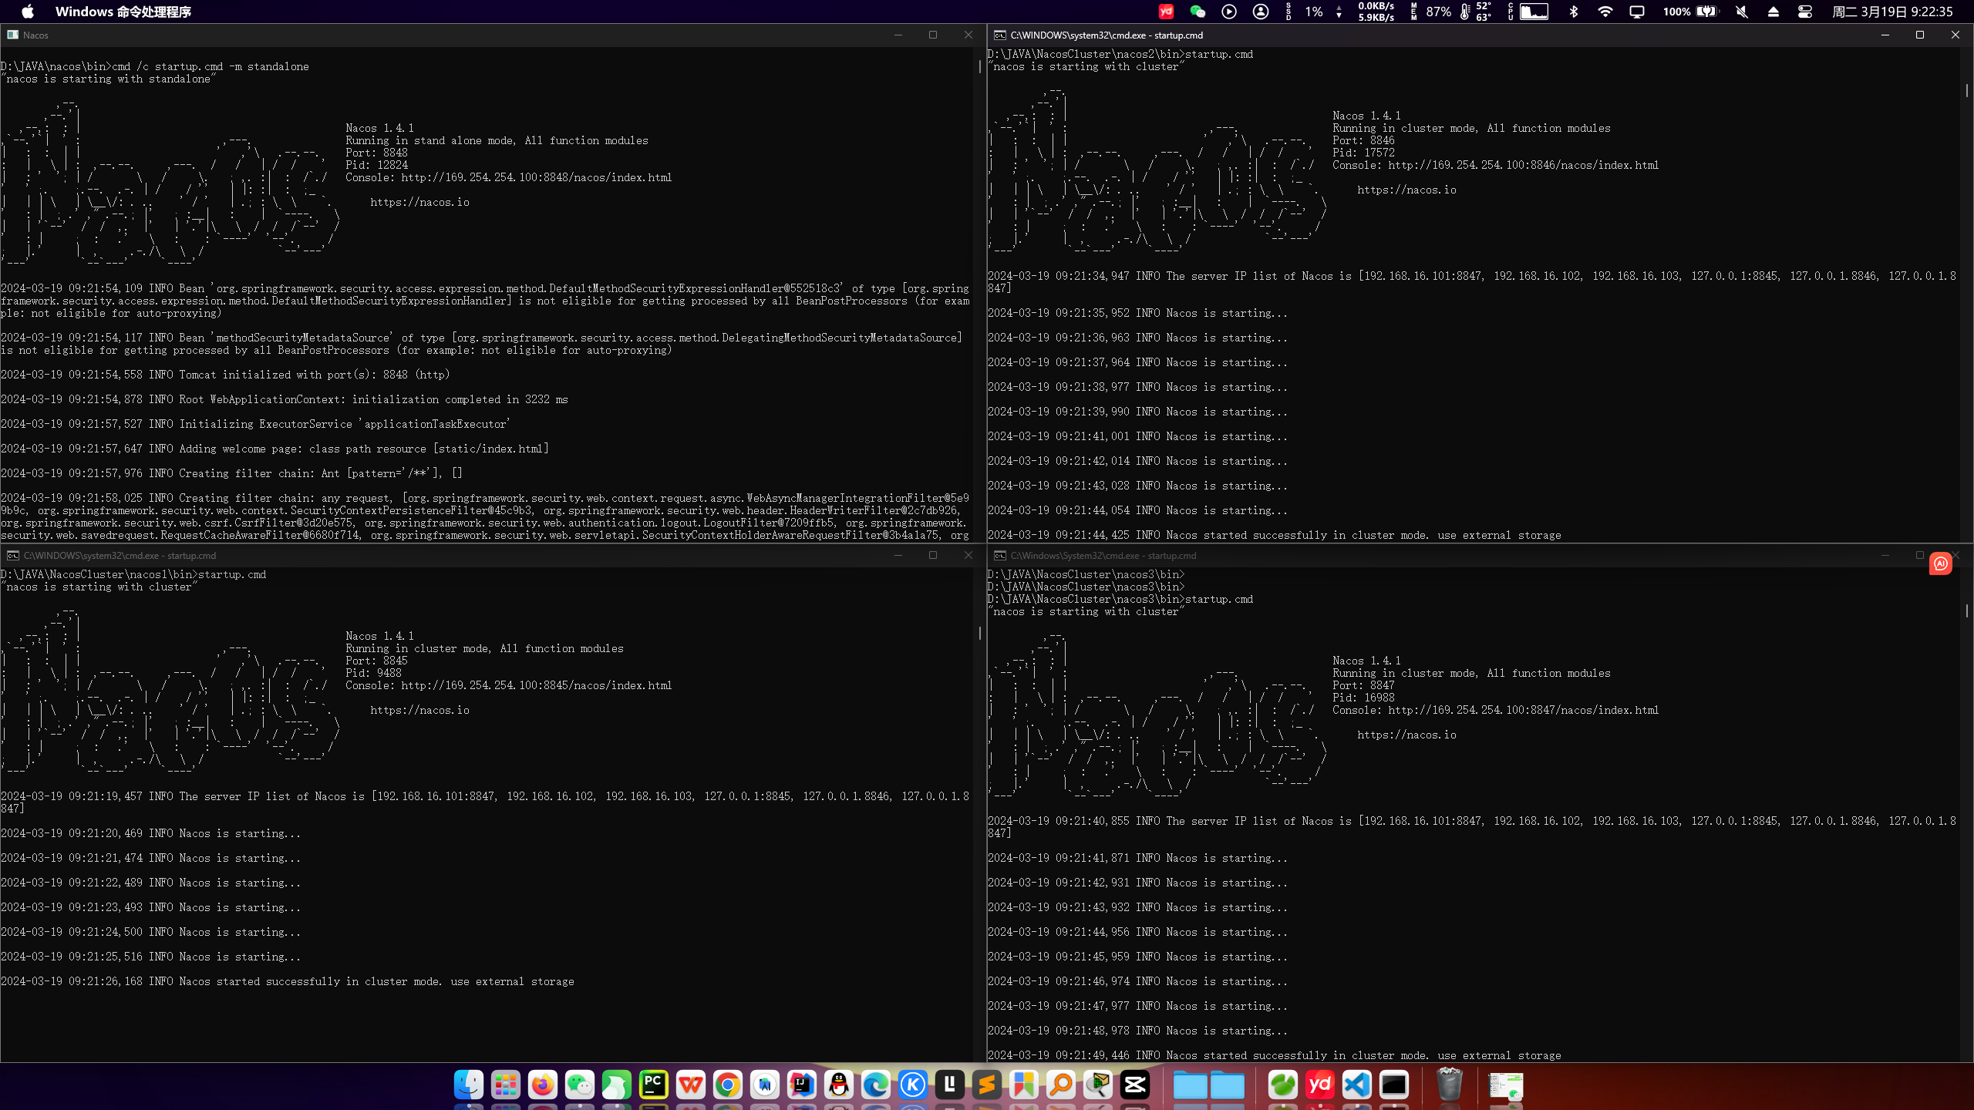Image resolution: width=1974 pixels, height=1110 pixels.
Task: Open the Apple menu
Action: tap(28, 12)
